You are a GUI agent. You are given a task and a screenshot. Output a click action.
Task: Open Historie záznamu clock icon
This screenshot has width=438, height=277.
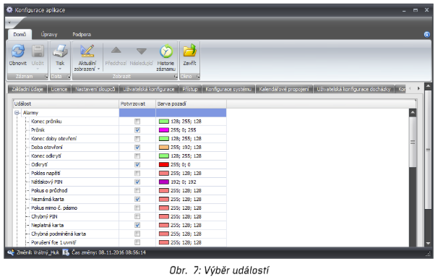click(x=166, y=51)
